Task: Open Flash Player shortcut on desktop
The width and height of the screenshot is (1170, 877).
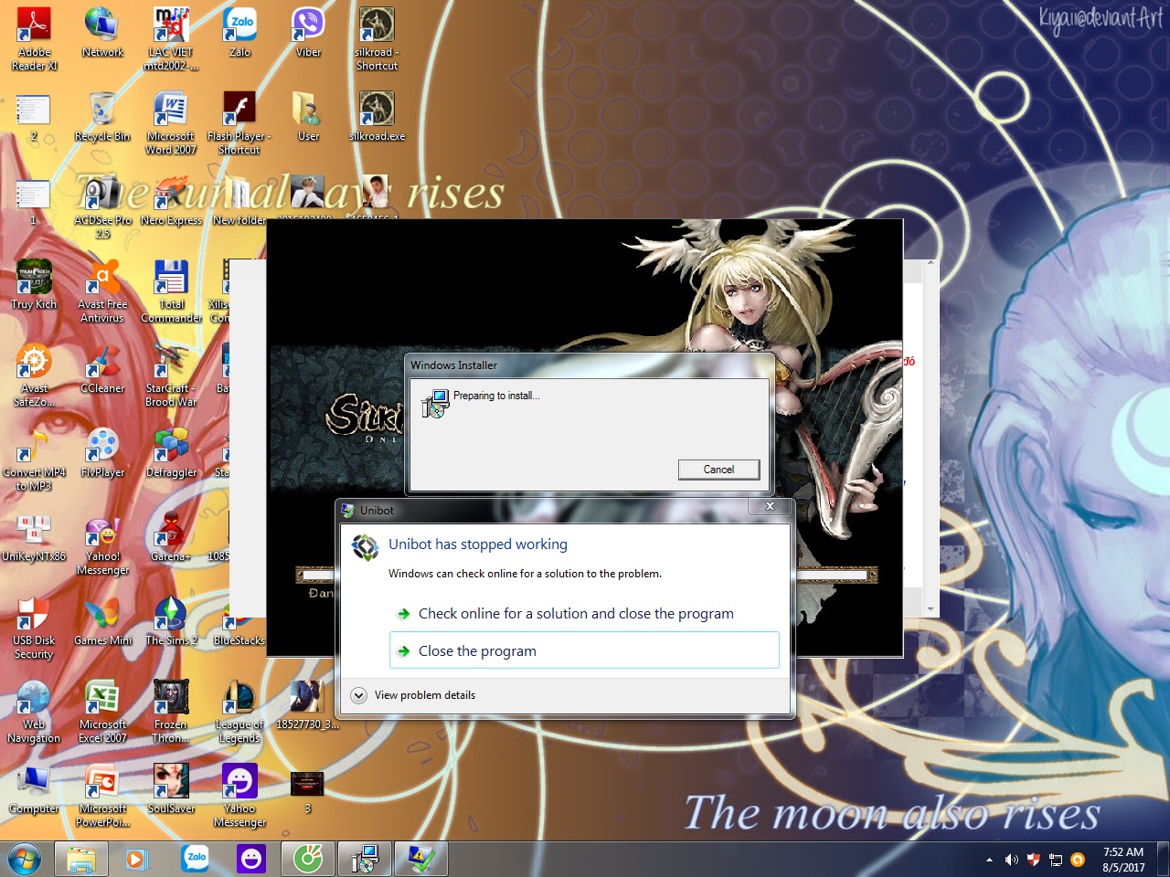Action: [239, 122]
